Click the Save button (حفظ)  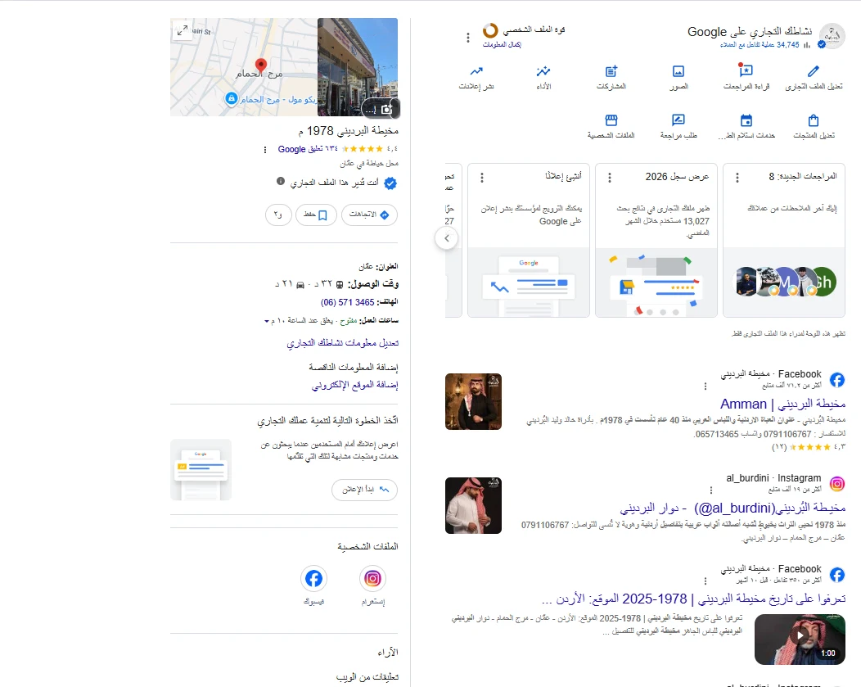(x=316, y=215)
